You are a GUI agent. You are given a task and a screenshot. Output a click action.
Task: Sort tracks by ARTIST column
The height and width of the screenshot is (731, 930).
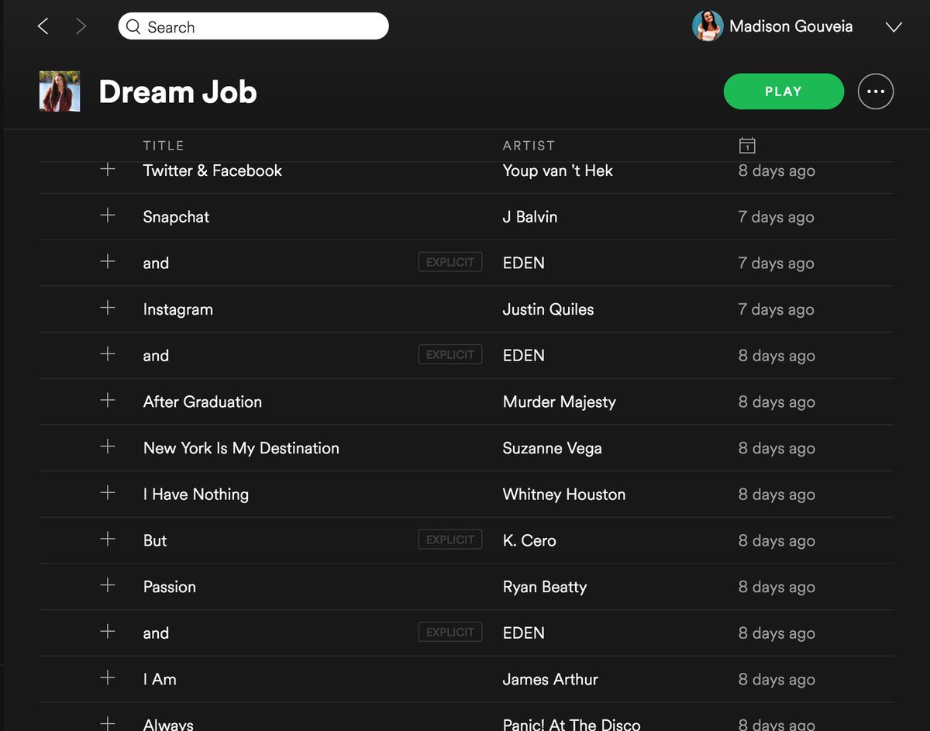pyautogui.click(x=529, y=146)
